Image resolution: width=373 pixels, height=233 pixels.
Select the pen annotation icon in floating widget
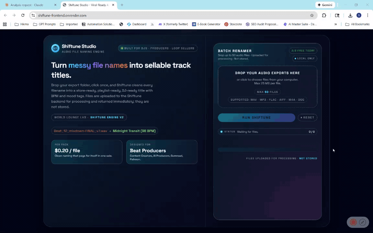click(362, 222)
